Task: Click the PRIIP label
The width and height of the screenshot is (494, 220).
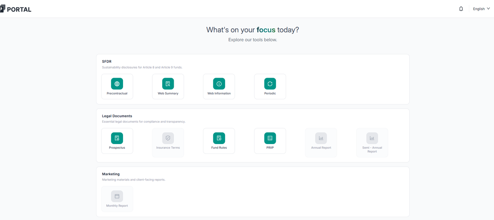Action: click(270, 147)
